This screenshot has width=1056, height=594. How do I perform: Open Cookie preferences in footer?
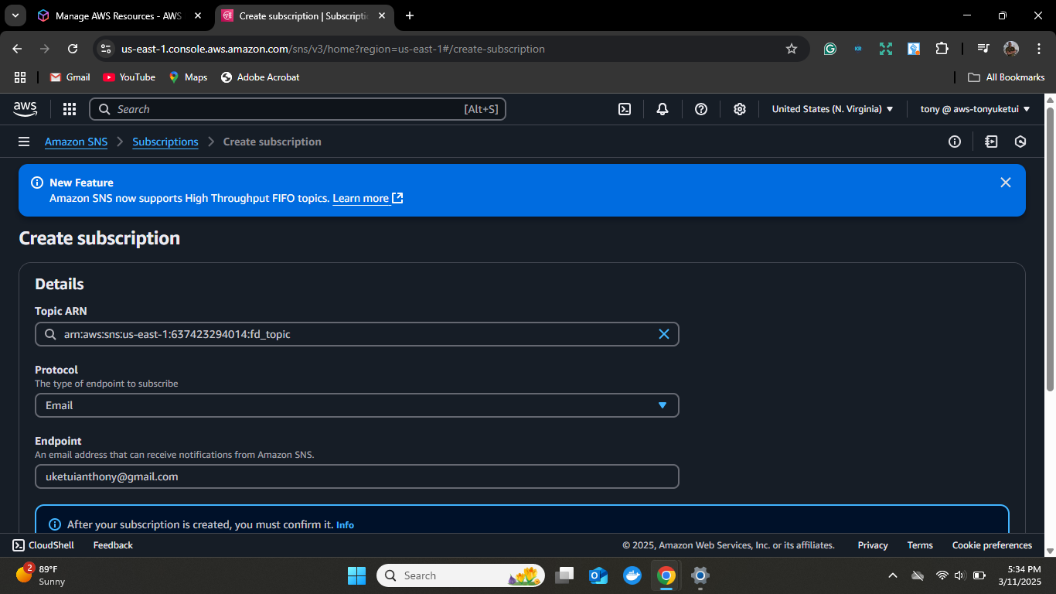coord(992,545)
